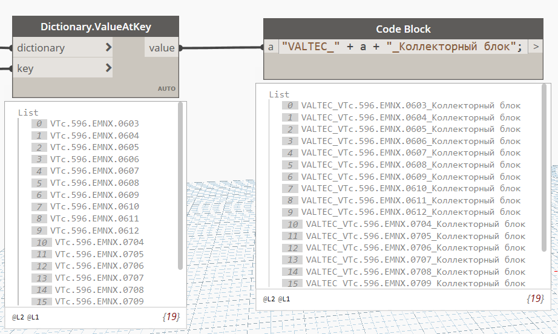558x334 pixels.
Task: Select VALTEC_VTc.596.EMNX.0612_Коллекторный блок row
Action: 411,212
